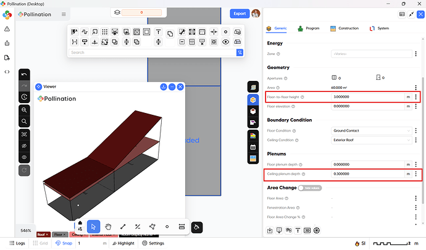Click the 3D button in properties footer

tap(307, 230)
